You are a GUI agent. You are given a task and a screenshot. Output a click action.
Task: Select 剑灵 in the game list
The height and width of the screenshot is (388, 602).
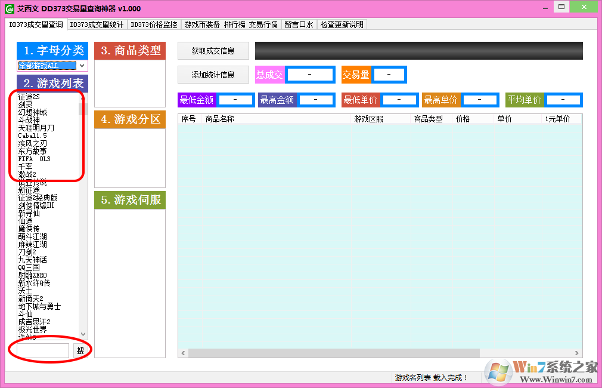(x=25, y=104)
